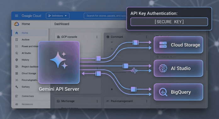The width and height of the screenshot is (219, 119).
Task: Select the Home item in sidebar
Action: 30,33
